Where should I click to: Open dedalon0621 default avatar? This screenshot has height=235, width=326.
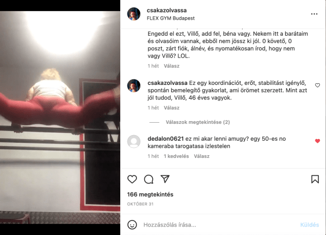[134, 142]
